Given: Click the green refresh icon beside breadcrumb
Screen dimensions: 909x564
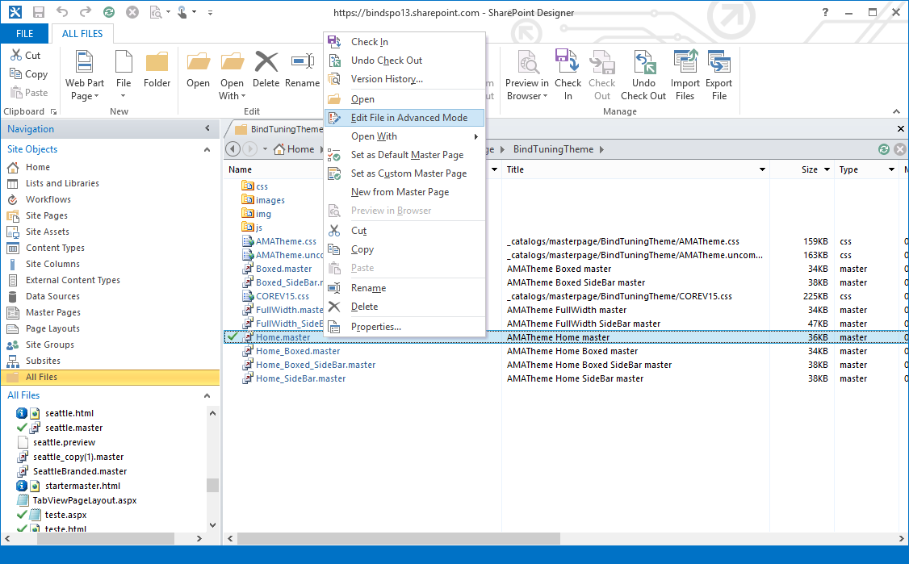Looking at the screenshot, I should click(x=883, y=149).
